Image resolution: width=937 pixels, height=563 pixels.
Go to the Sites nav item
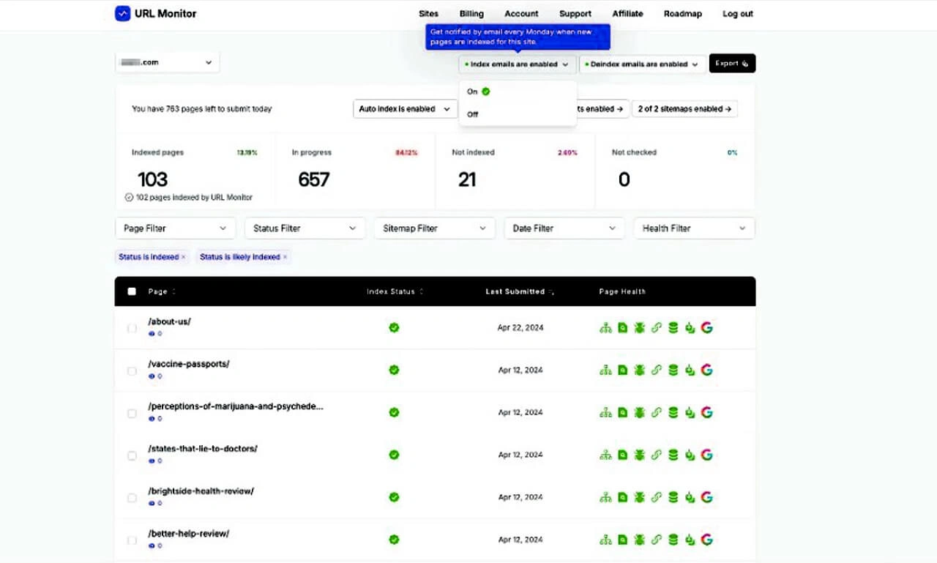pyautogui.click(x=428, y=14)
